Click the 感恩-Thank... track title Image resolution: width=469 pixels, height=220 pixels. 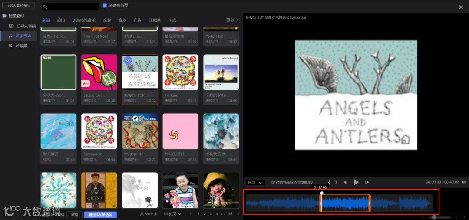pyautogui.click(x=54, y=36)
